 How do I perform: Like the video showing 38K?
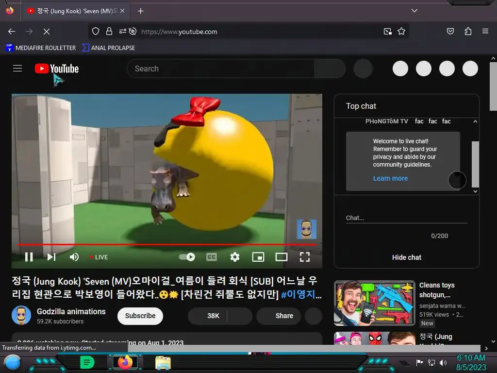pos(208,316)
